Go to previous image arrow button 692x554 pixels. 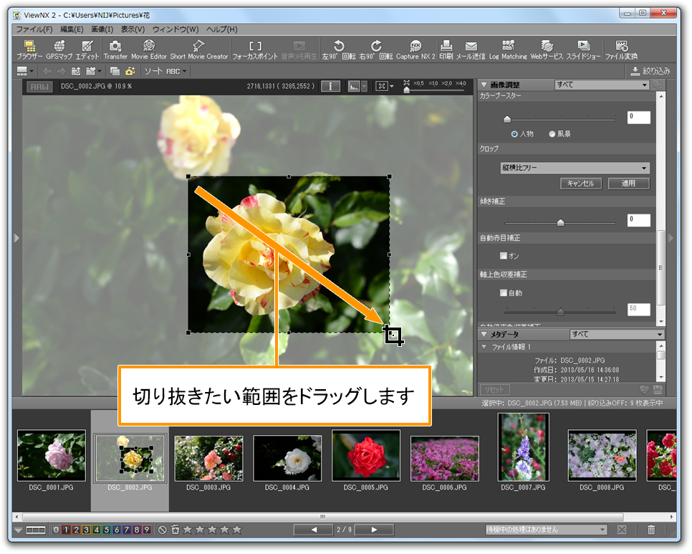pyautogui.click(x=313, y=530)
